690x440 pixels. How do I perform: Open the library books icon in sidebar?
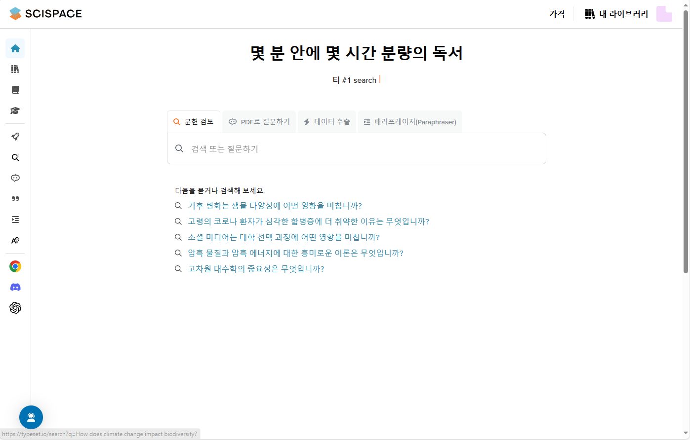tap(15, 69)
